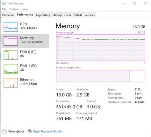The image size is (151, 137).
Task: Collapse view with Fewer details arrow icon
Action: coord(4,131)
